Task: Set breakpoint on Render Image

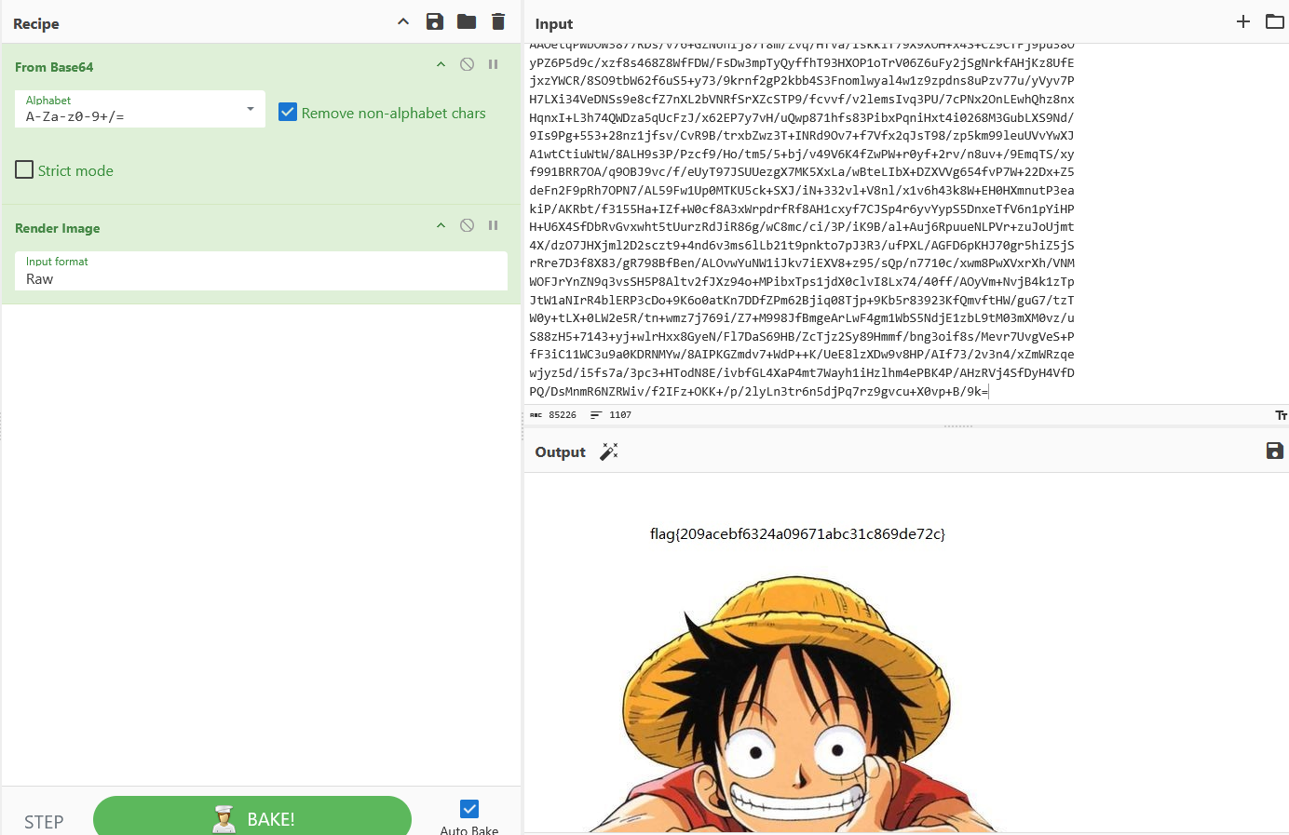Action: coord(494,225)
